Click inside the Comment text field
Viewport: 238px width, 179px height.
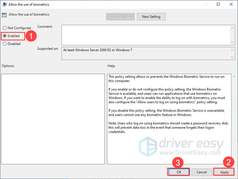pos(145,35)
